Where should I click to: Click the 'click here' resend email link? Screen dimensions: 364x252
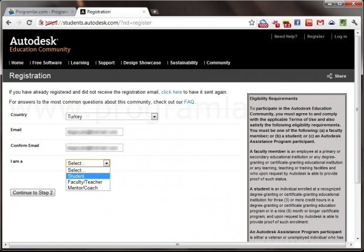(x=171, y=92)
